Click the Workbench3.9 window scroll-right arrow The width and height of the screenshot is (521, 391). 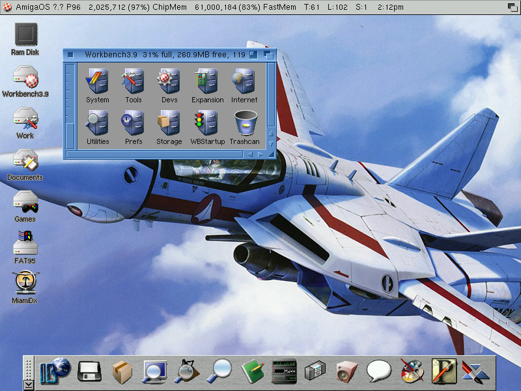pyautogui.click(x=260, y=154)
